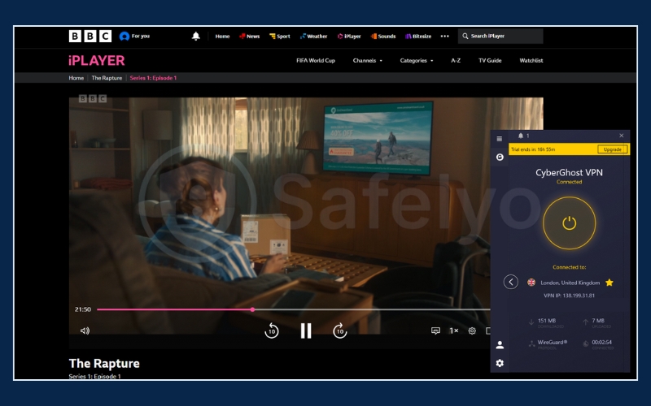Open the A-Z listing

tap(456, 60)
